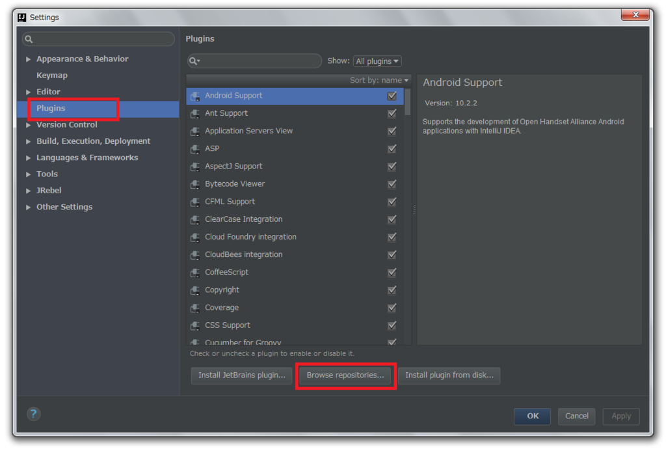Click the AspectJ Support plugin icon
Image resolution: width=666 pixels, height=449 pixels.
[x=195, y=167]
